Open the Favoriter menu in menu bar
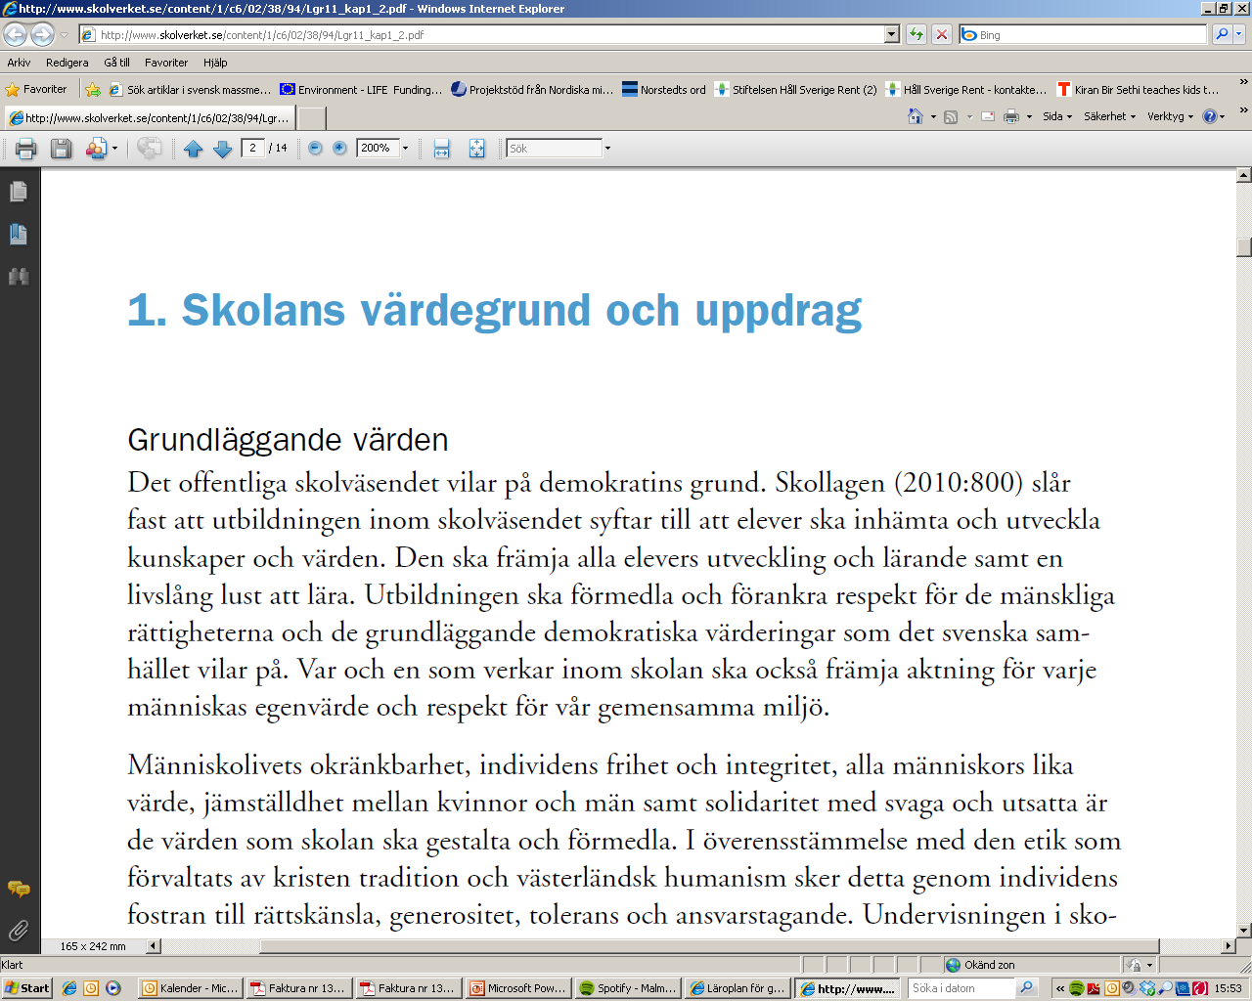The height and width of the screenshot is (1001, 1252). 166,63
